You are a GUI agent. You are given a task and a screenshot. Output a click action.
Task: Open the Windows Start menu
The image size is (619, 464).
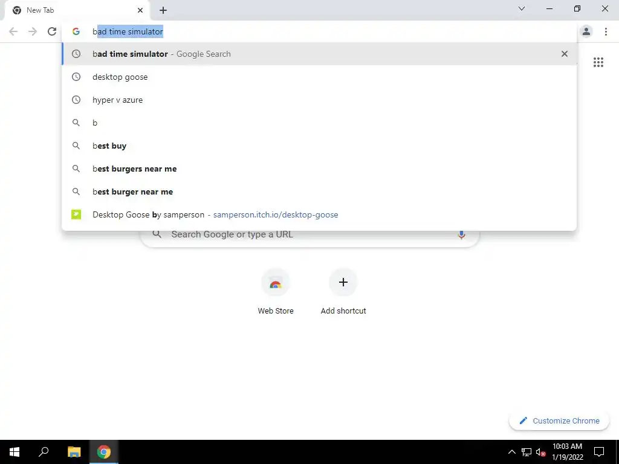(15, 452)
